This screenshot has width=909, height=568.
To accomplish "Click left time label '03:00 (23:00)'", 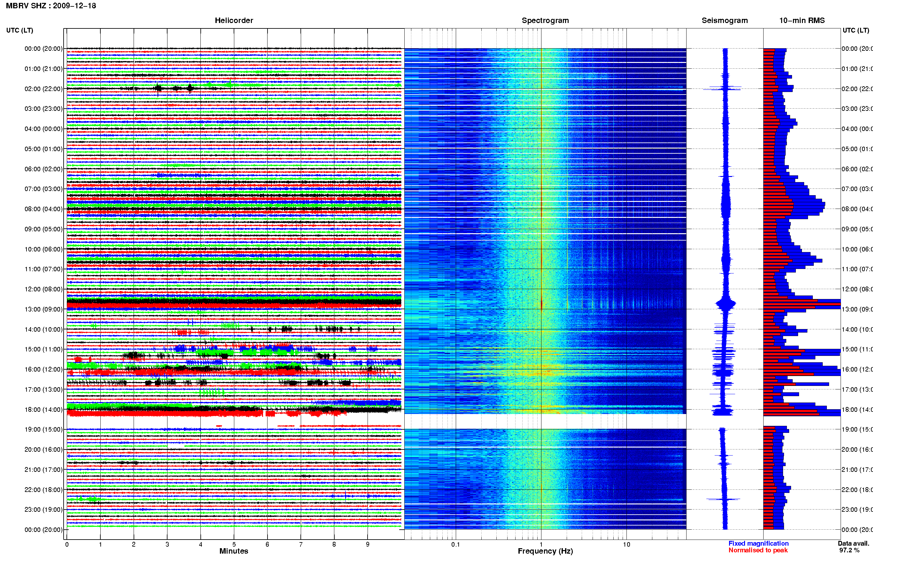I will pos(43,109).
